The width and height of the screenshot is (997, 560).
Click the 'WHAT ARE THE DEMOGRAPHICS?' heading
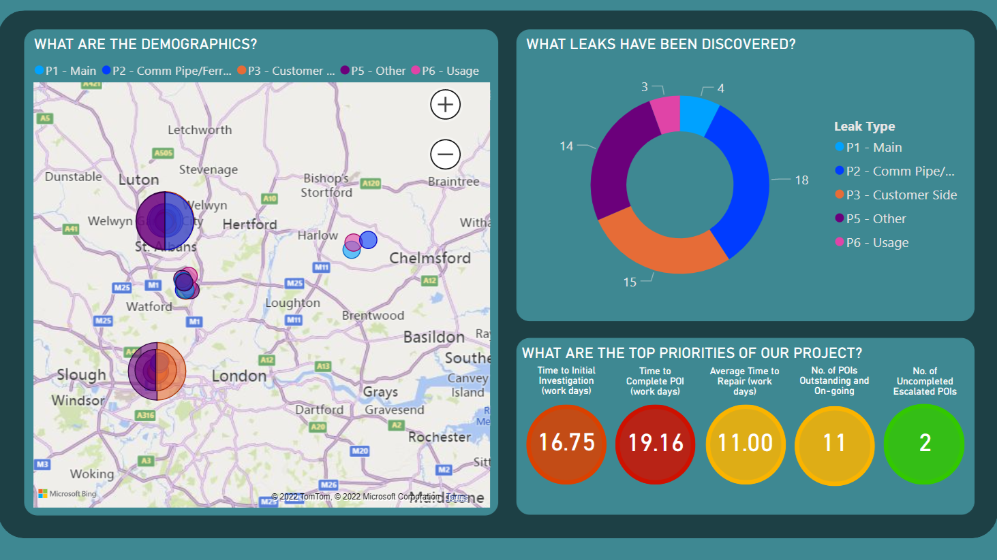(146, 44)
